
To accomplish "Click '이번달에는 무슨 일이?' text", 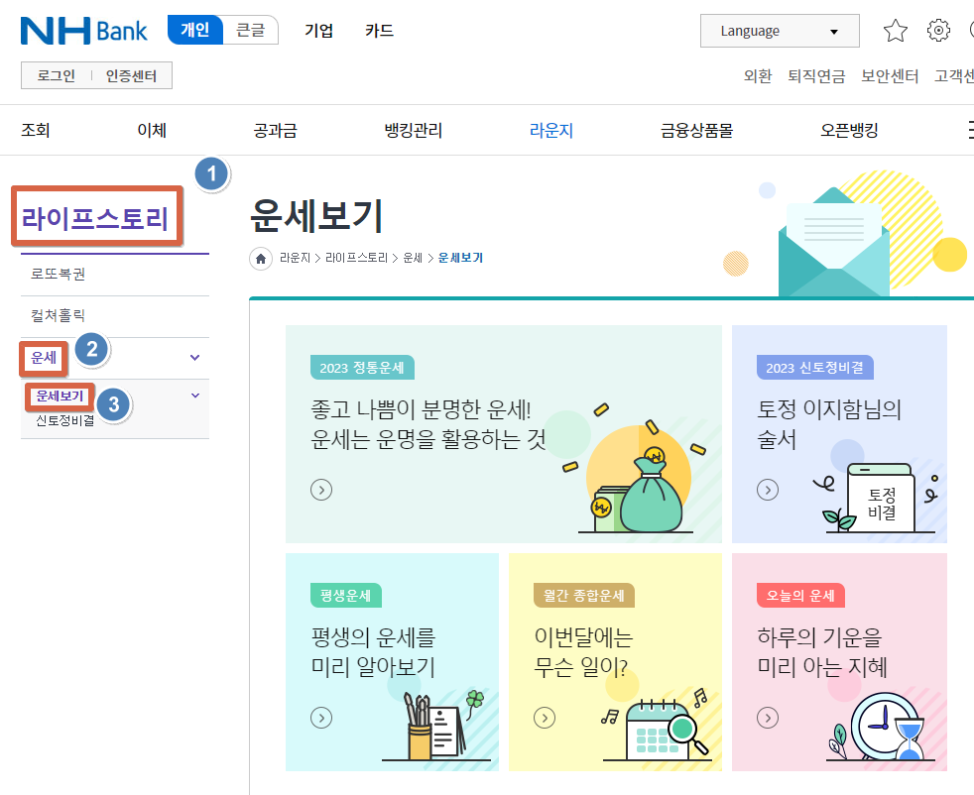I will click(x=583, y=652).
